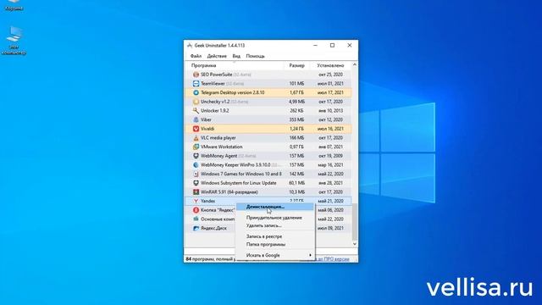Click the WebMoney Agent icon
The width and height of the screenshot is (542, 305).
196,156
